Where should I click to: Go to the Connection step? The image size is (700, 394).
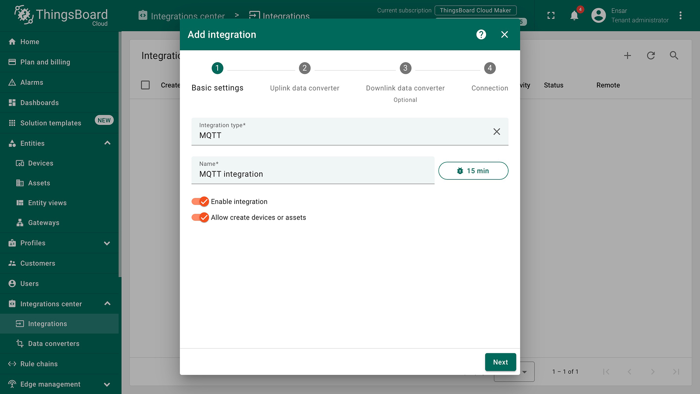point(490,68)
